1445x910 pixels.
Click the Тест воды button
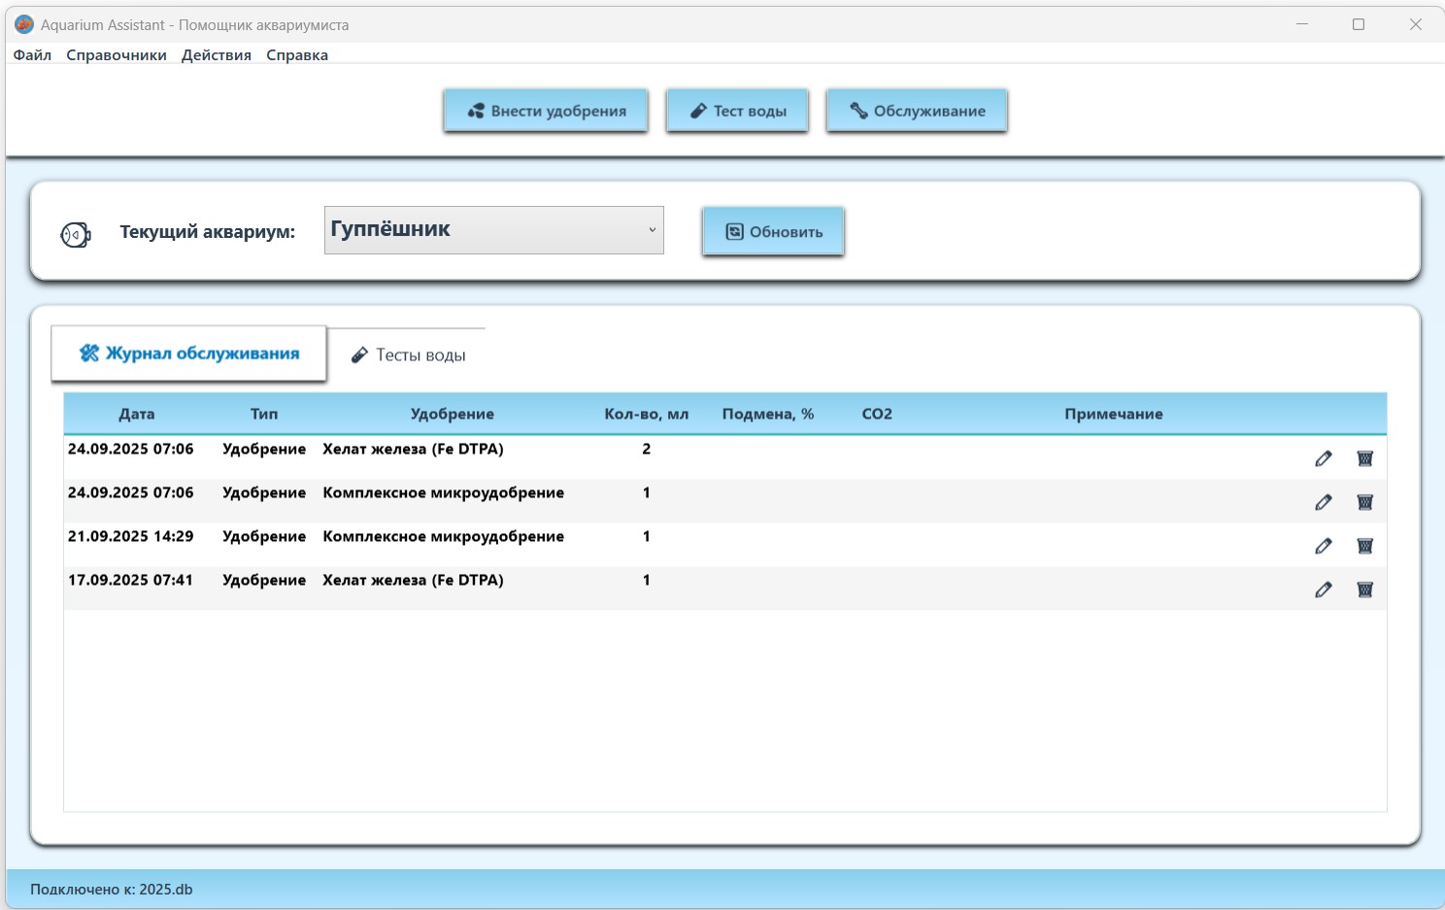tap(738, 111)
